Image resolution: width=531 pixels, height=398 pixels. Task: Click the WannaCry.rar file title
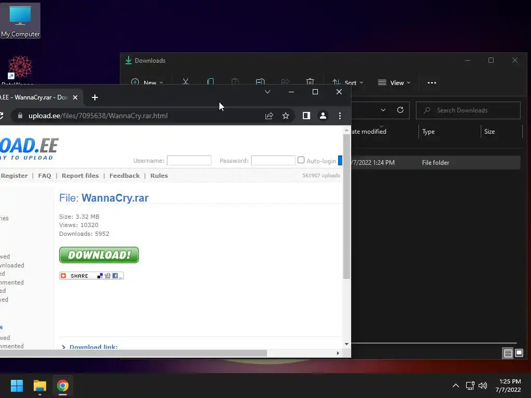(115, 197)
